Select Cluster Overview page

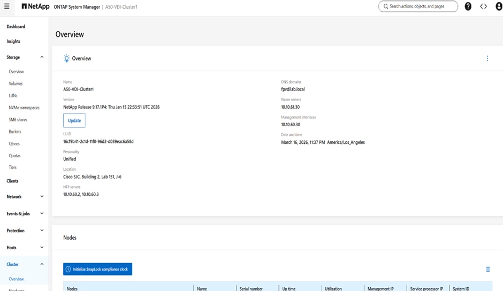tap(17, 279)
